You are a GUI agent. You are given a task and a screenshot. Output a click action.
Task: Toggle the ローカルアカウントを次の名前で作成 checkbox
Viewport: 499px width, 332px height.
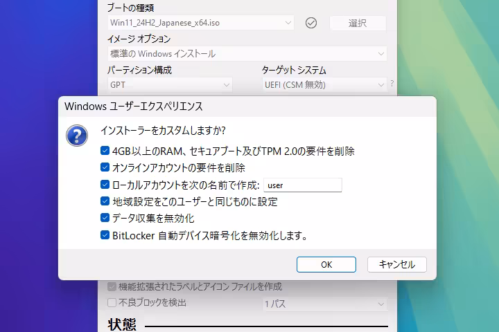click(105, 185)
